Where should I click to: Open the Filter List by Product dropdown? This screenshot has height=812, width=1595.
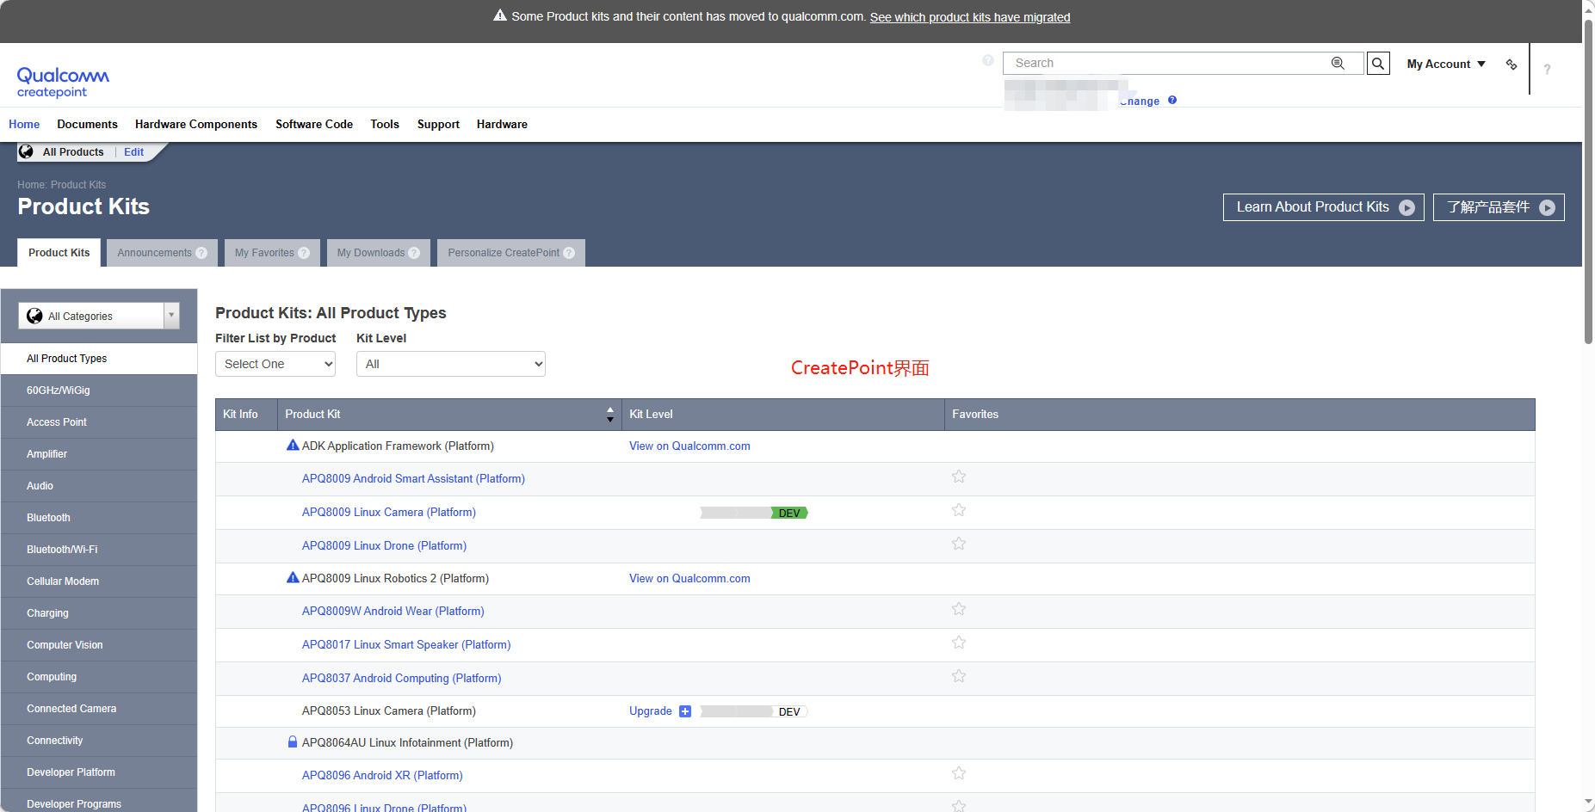coord(275,364)
